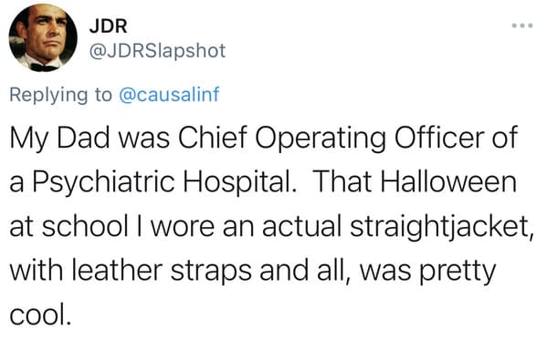Follow the @causalinf mention link
The image size is (547, 360).
[169, 95]
